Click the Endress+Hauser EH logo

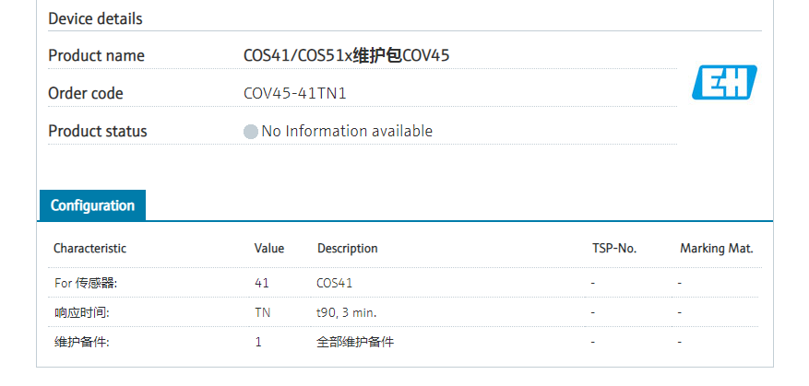click(724, 82)
